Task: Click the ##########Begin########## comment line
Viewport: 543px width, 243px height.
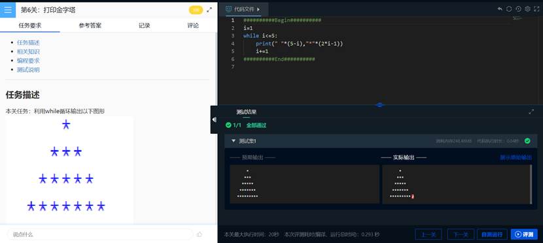Action: [282, 20]
